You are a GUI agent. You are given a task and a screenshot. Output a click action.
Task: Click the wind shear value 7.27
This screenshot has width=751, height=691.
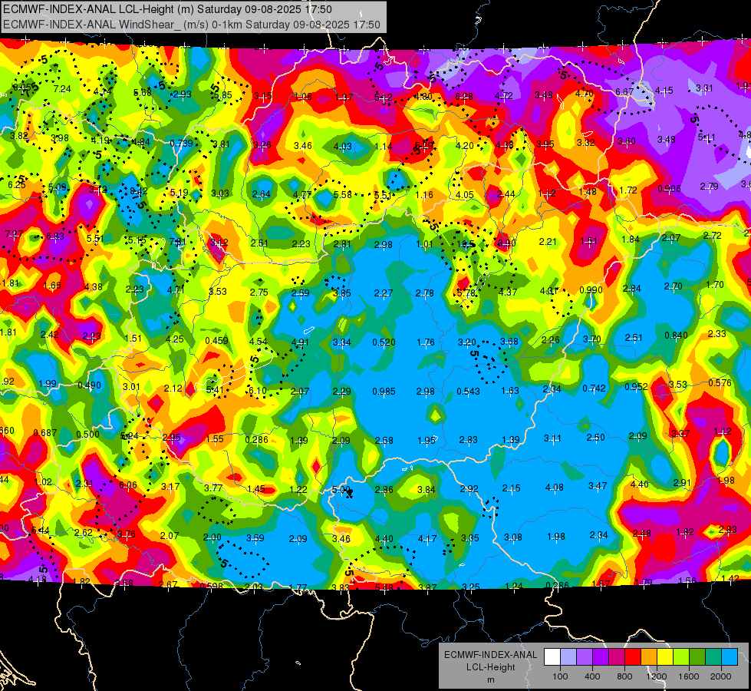point(14,234)
